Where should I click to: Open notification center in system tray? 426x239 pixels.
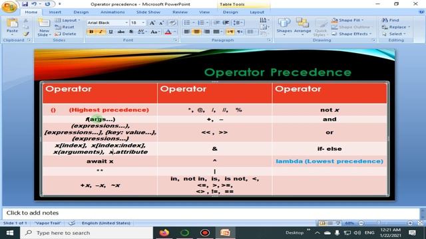pyautogui.click(x=412, y=233)
